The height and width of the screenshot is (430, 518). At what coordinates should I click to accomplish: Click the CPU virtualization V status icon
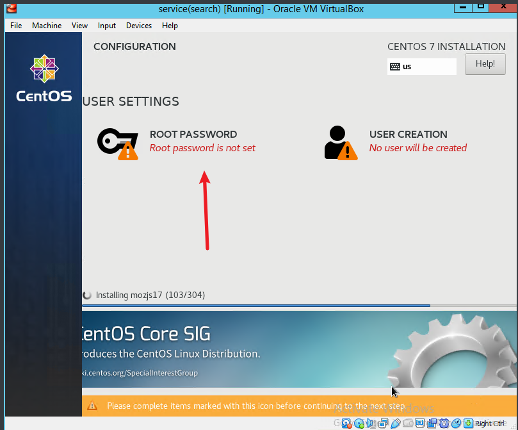pos(444,424)
